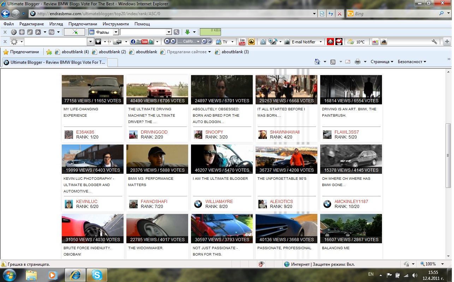This screenshot has width=454, height=282.
Task: Open the E-mail Notifier dropdown arrow
Action: pyautogui.click(x=321, y=42)
